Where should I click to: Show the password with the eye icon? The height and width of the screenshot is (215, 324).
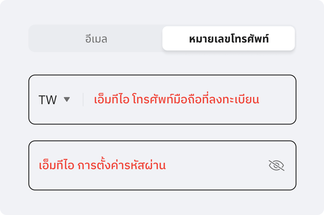click(276, 165)
